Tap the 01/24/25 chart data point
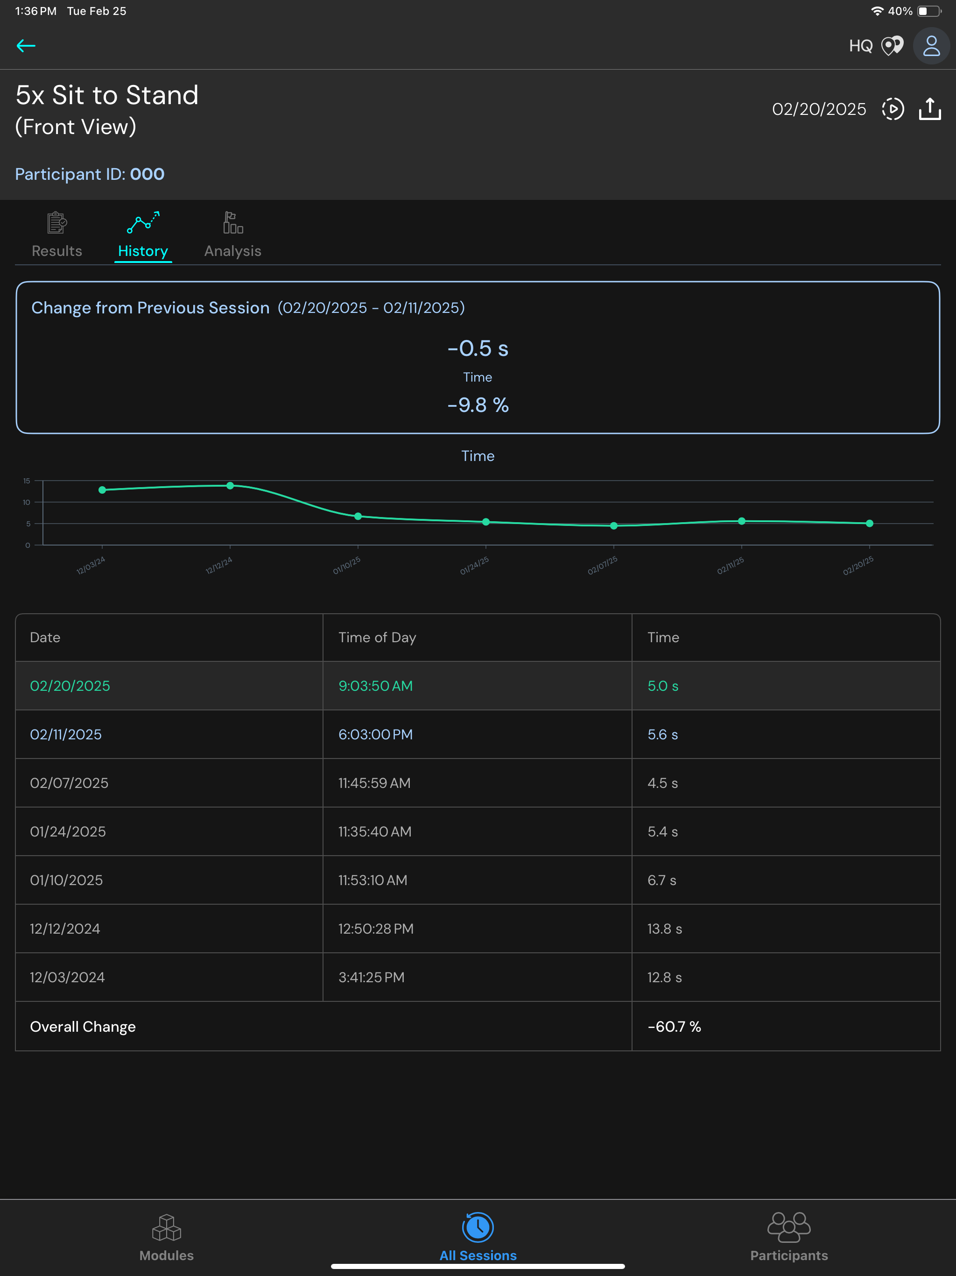 point(486,522)
